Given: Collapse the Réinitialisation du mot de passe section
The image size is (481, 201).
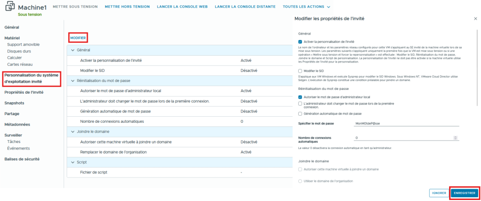Looking at the screenshot, I should 73,81.
